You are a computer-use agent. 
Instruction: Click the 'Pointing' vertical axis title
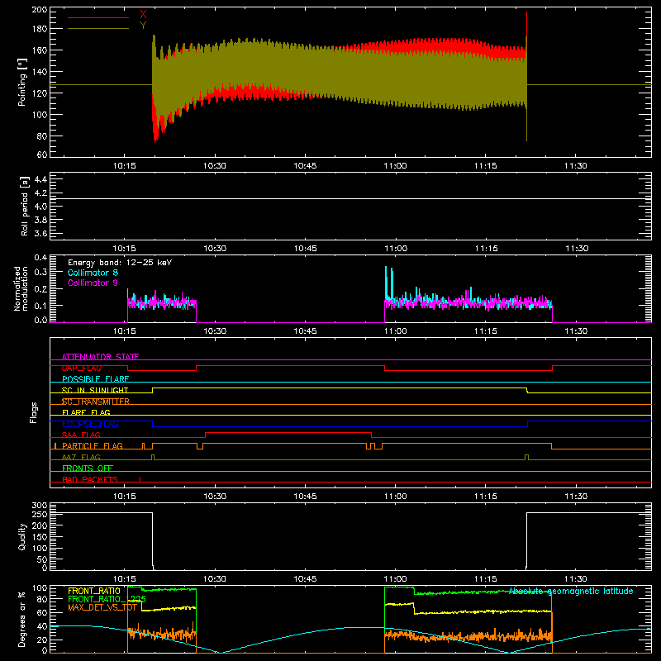tap(22, 82)
